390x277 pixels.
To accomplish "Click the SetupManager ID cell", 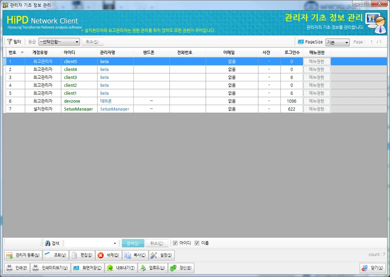I will (79, 109).
